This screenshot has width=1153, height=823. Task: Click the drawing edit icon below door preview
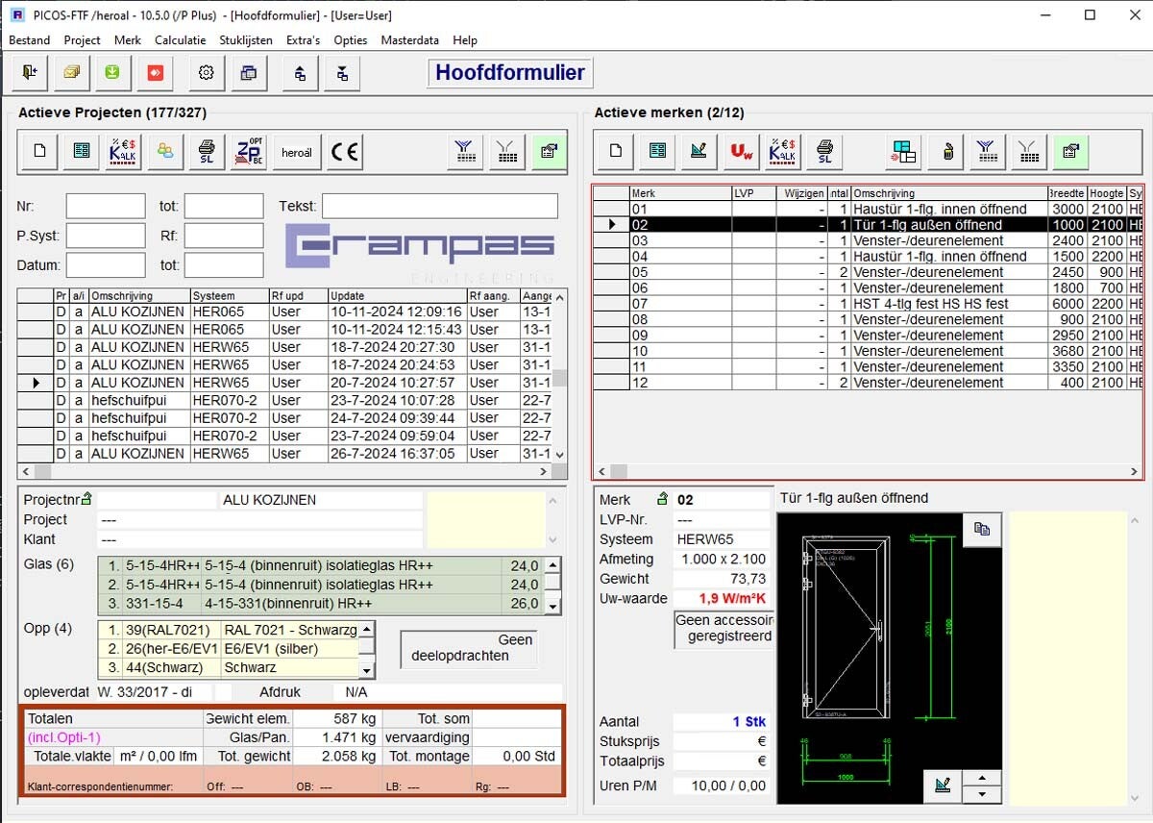click(x=943, y=786)
